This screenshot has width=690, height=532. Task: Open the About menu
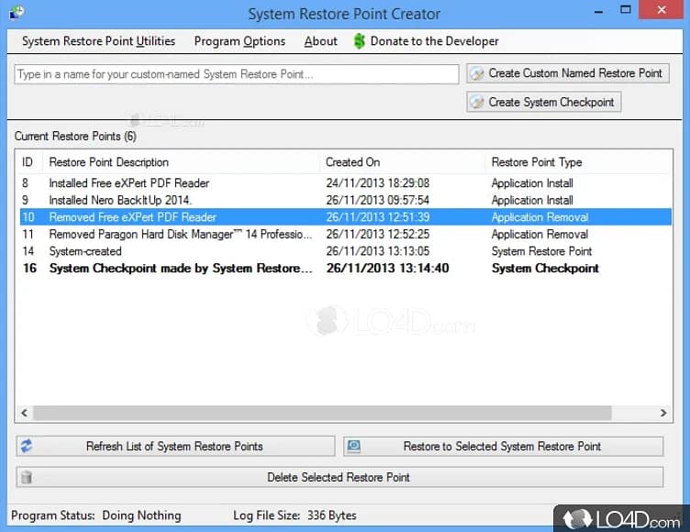(x=321, y=41)
